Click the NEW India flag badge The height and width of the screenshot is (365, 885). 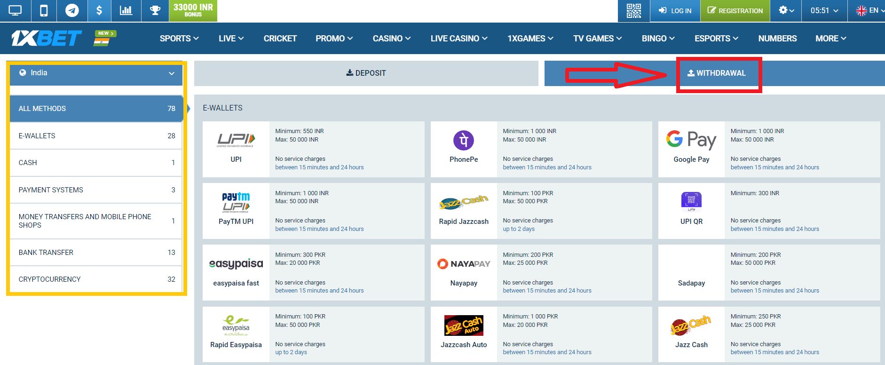coord(104,38)
